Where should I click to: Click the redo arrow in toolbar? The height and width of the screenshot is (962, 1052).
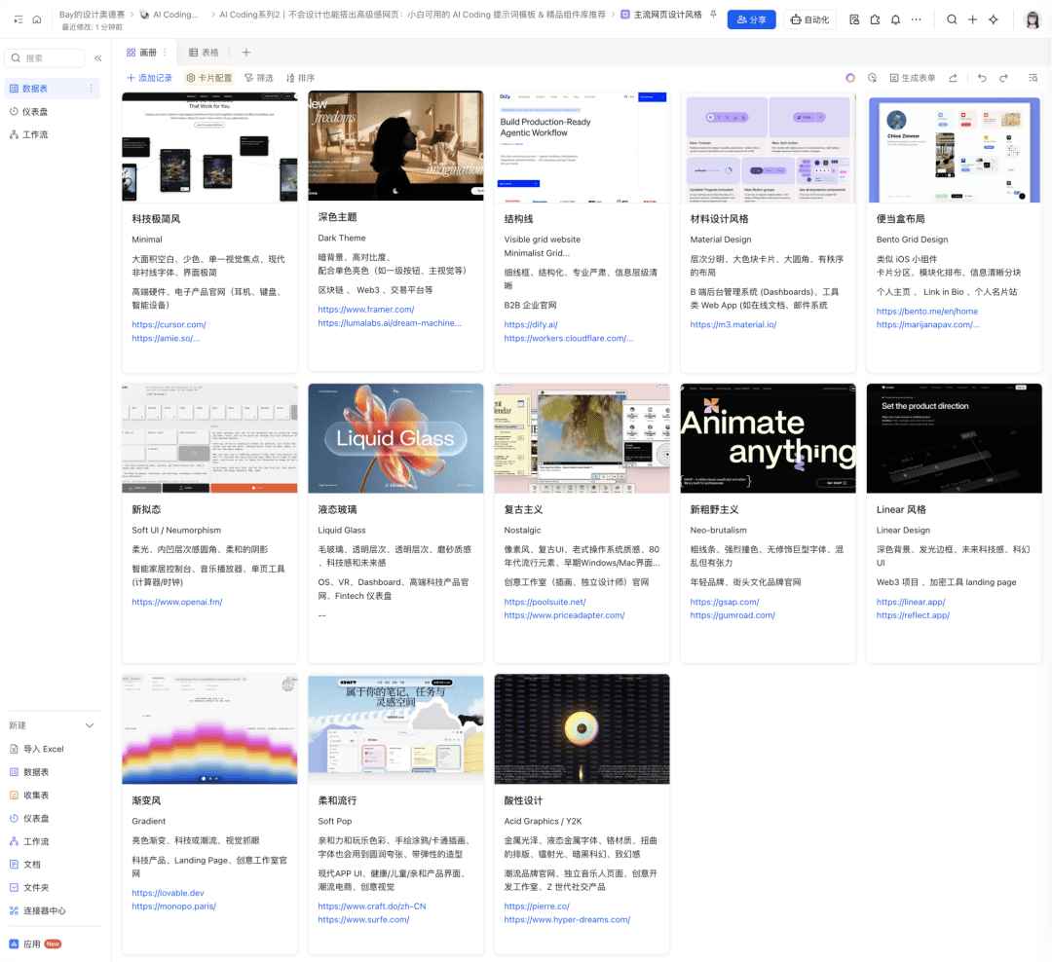coord(1003,78)
